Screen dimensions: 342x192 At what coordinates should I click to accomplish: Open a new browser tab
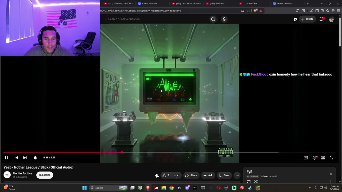tap(308, 3)
